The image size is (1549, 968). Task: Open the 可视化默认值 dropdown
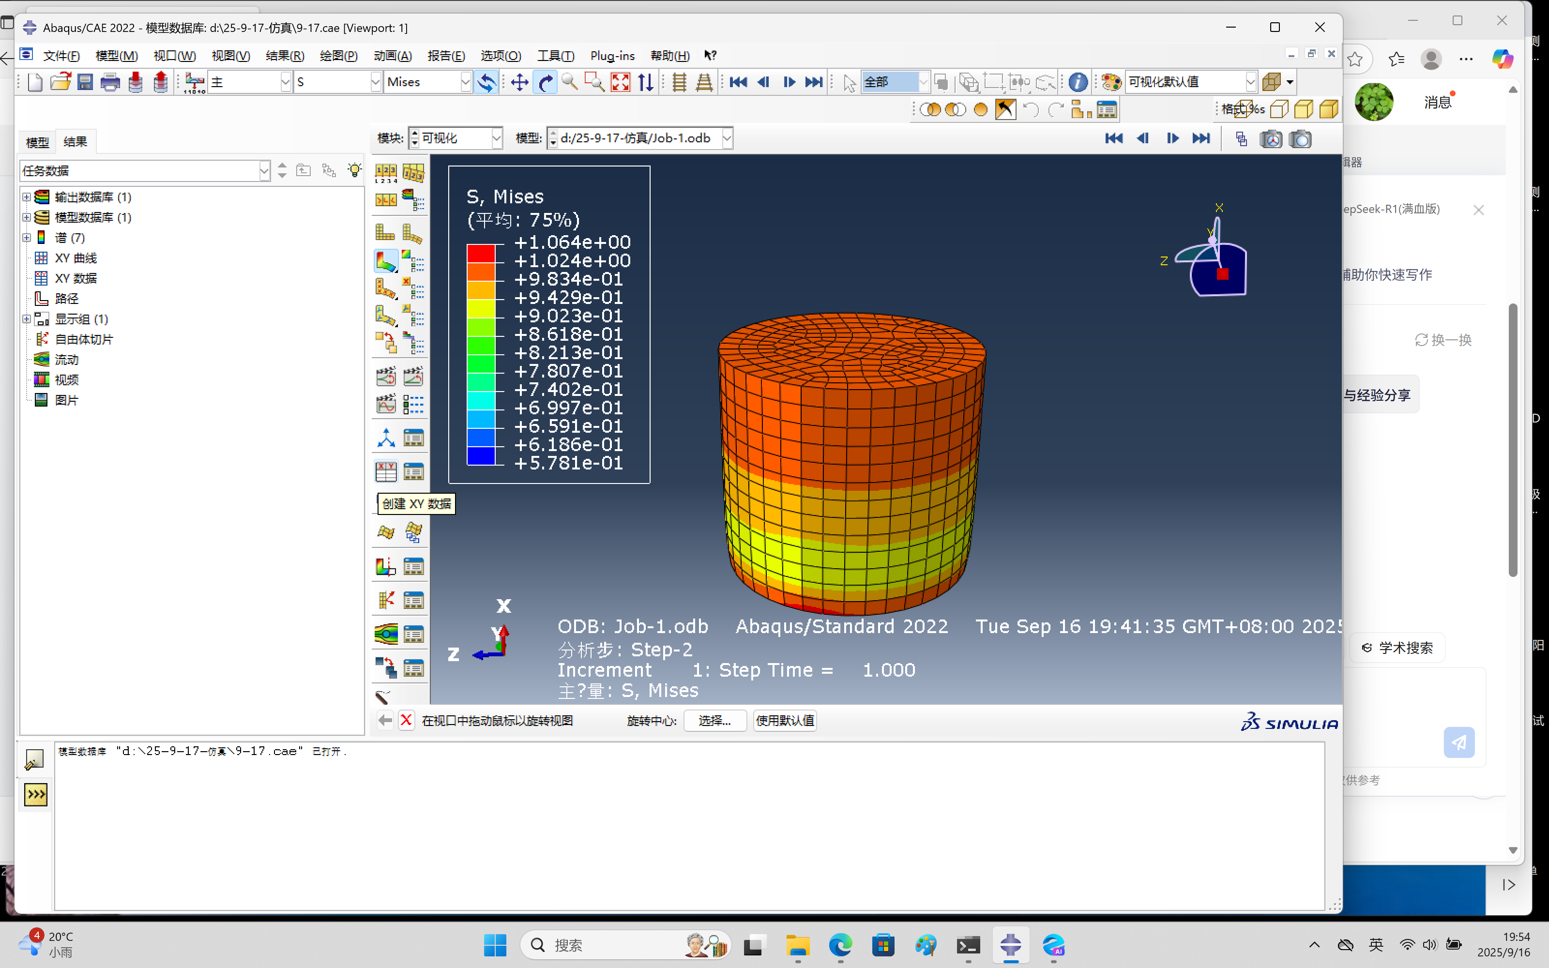click(1251, 82)
